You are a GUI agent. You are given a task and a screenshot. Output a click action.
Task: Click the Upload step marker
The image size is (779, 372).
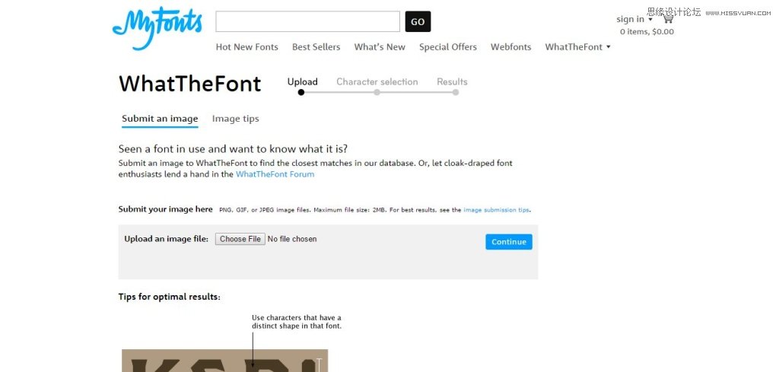301,92
